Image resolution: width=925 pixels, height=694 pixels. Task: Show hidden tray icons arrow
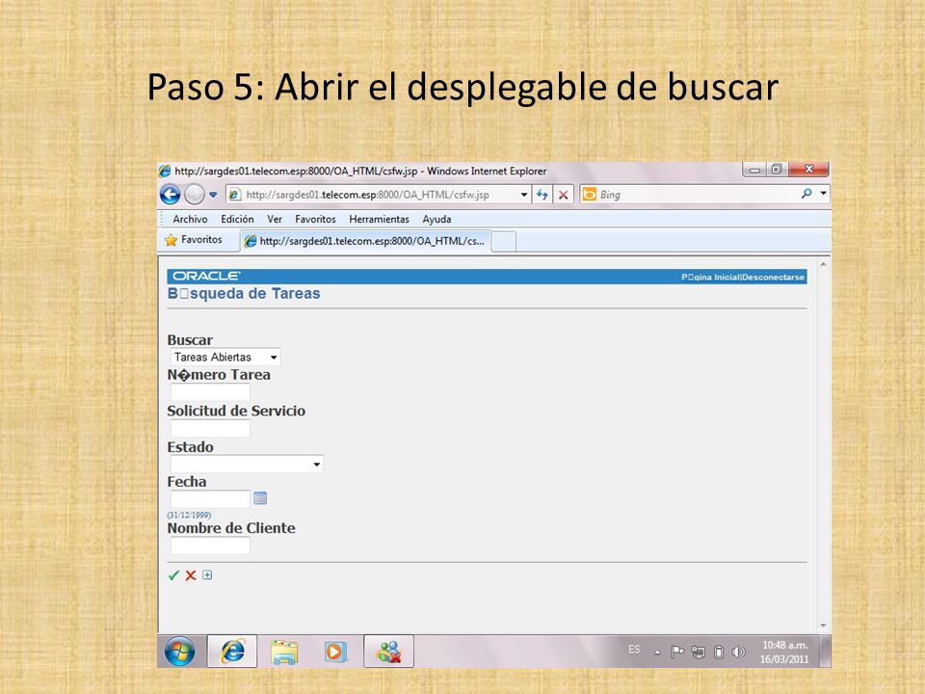pyautogui.click(x=657, y=653)
